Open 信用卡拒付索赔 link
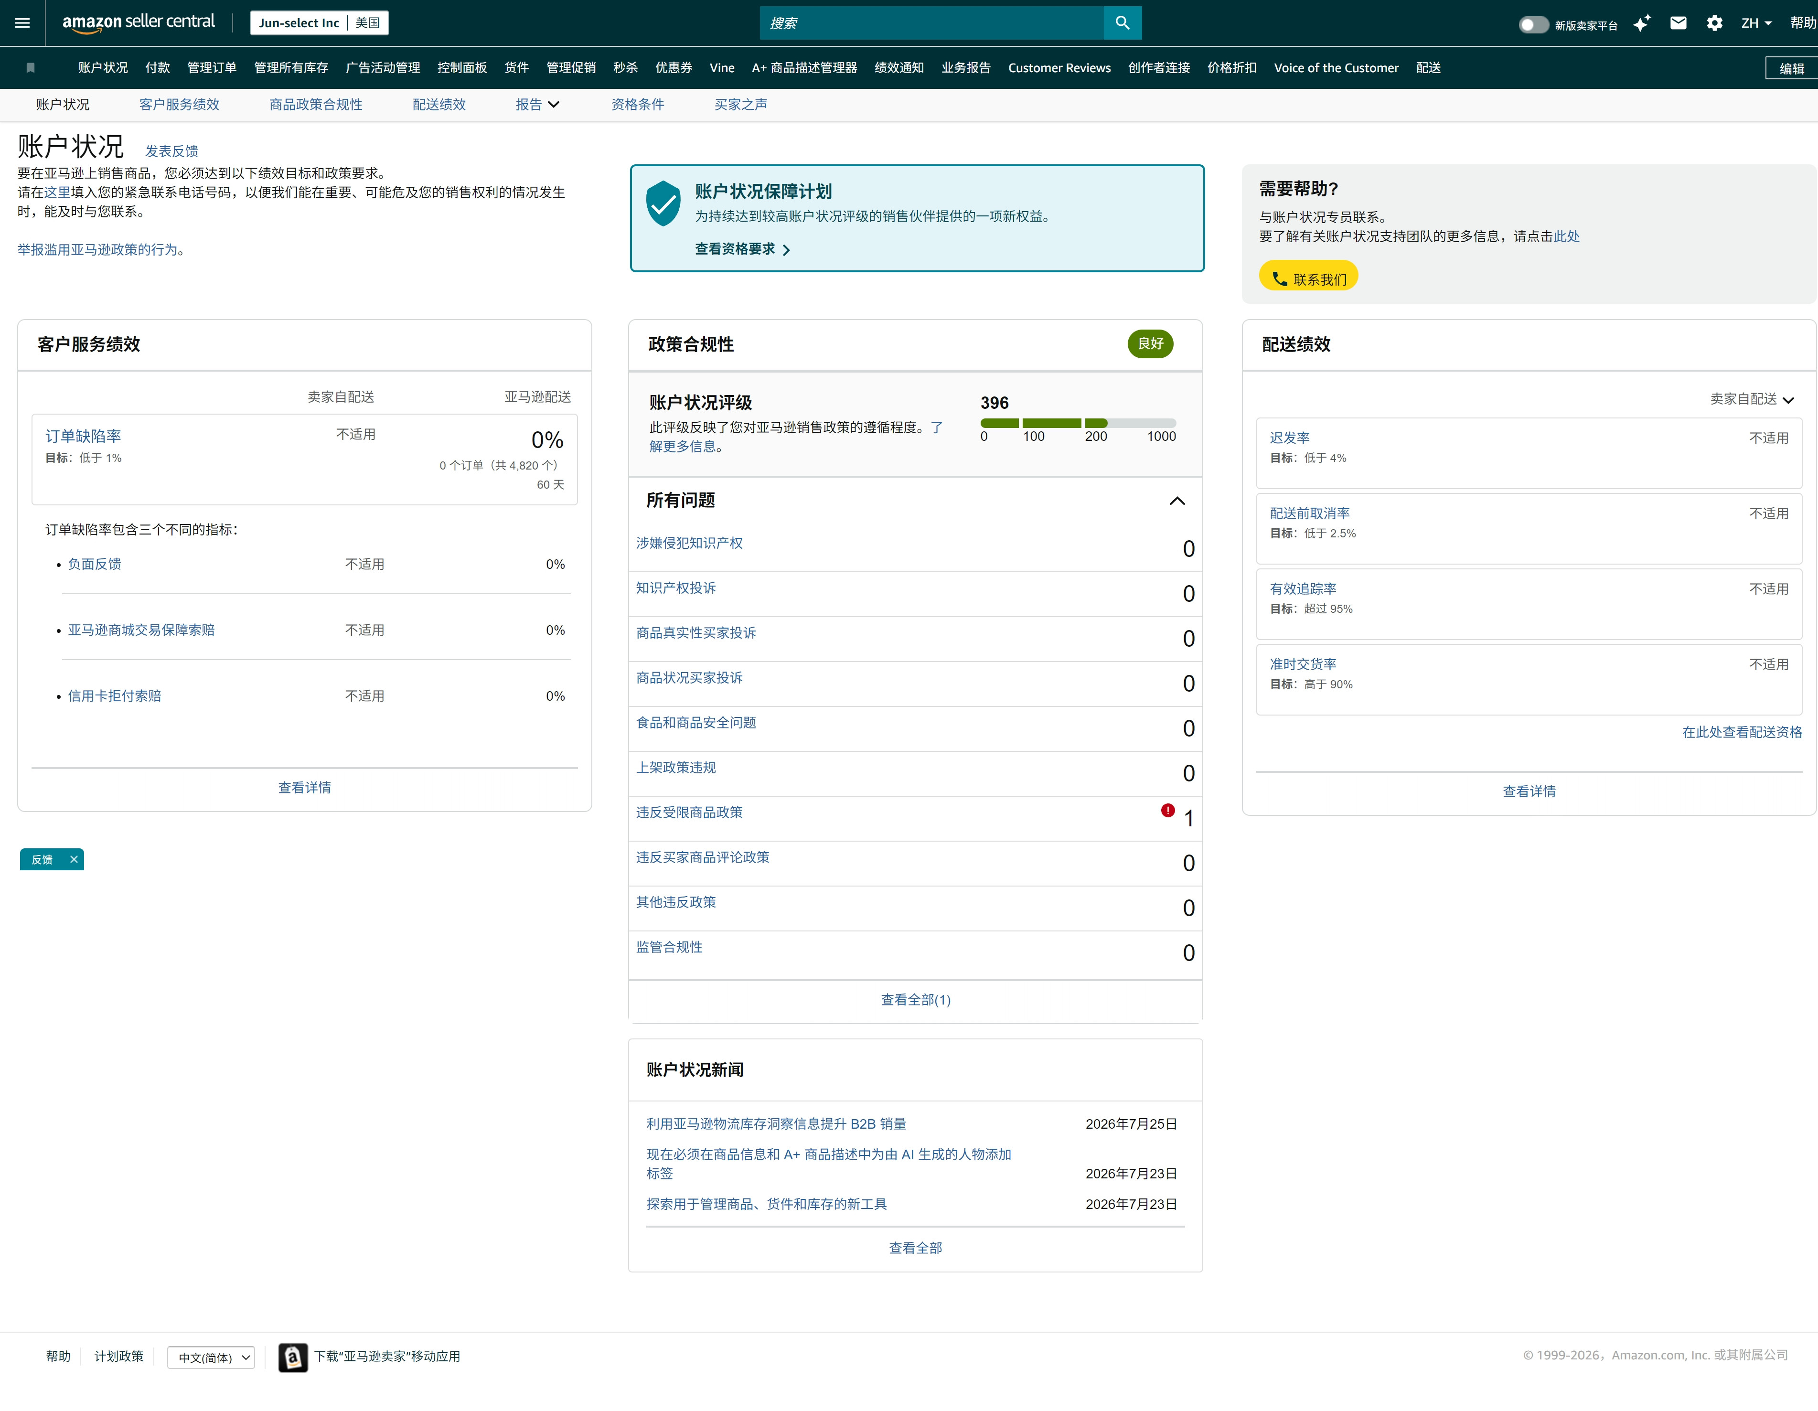The width and height of the screenshot is (1818, 1411). click(114, 696)
